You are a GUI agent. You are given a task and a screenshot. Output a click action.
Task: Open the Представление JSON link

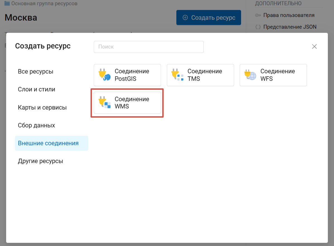[290, 27]
